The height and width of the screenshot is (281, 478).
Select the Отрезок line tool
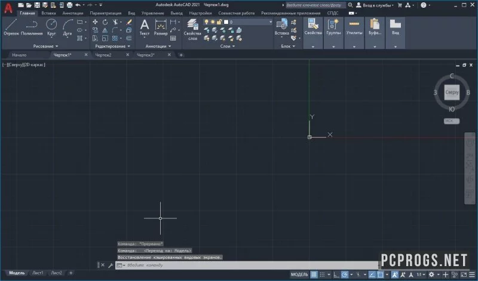[11, 27]
